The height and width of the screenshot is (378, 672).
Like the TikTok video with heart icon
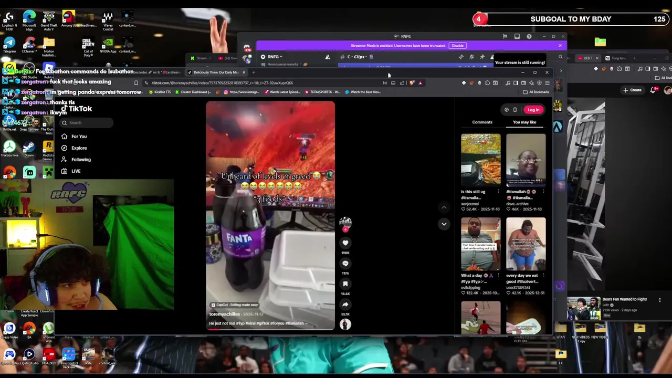point(345,243)
